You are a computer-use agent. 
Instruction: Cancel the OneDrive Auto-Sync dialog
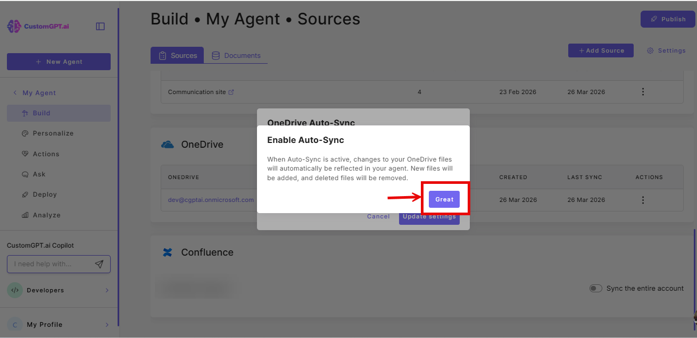point(378,216)
